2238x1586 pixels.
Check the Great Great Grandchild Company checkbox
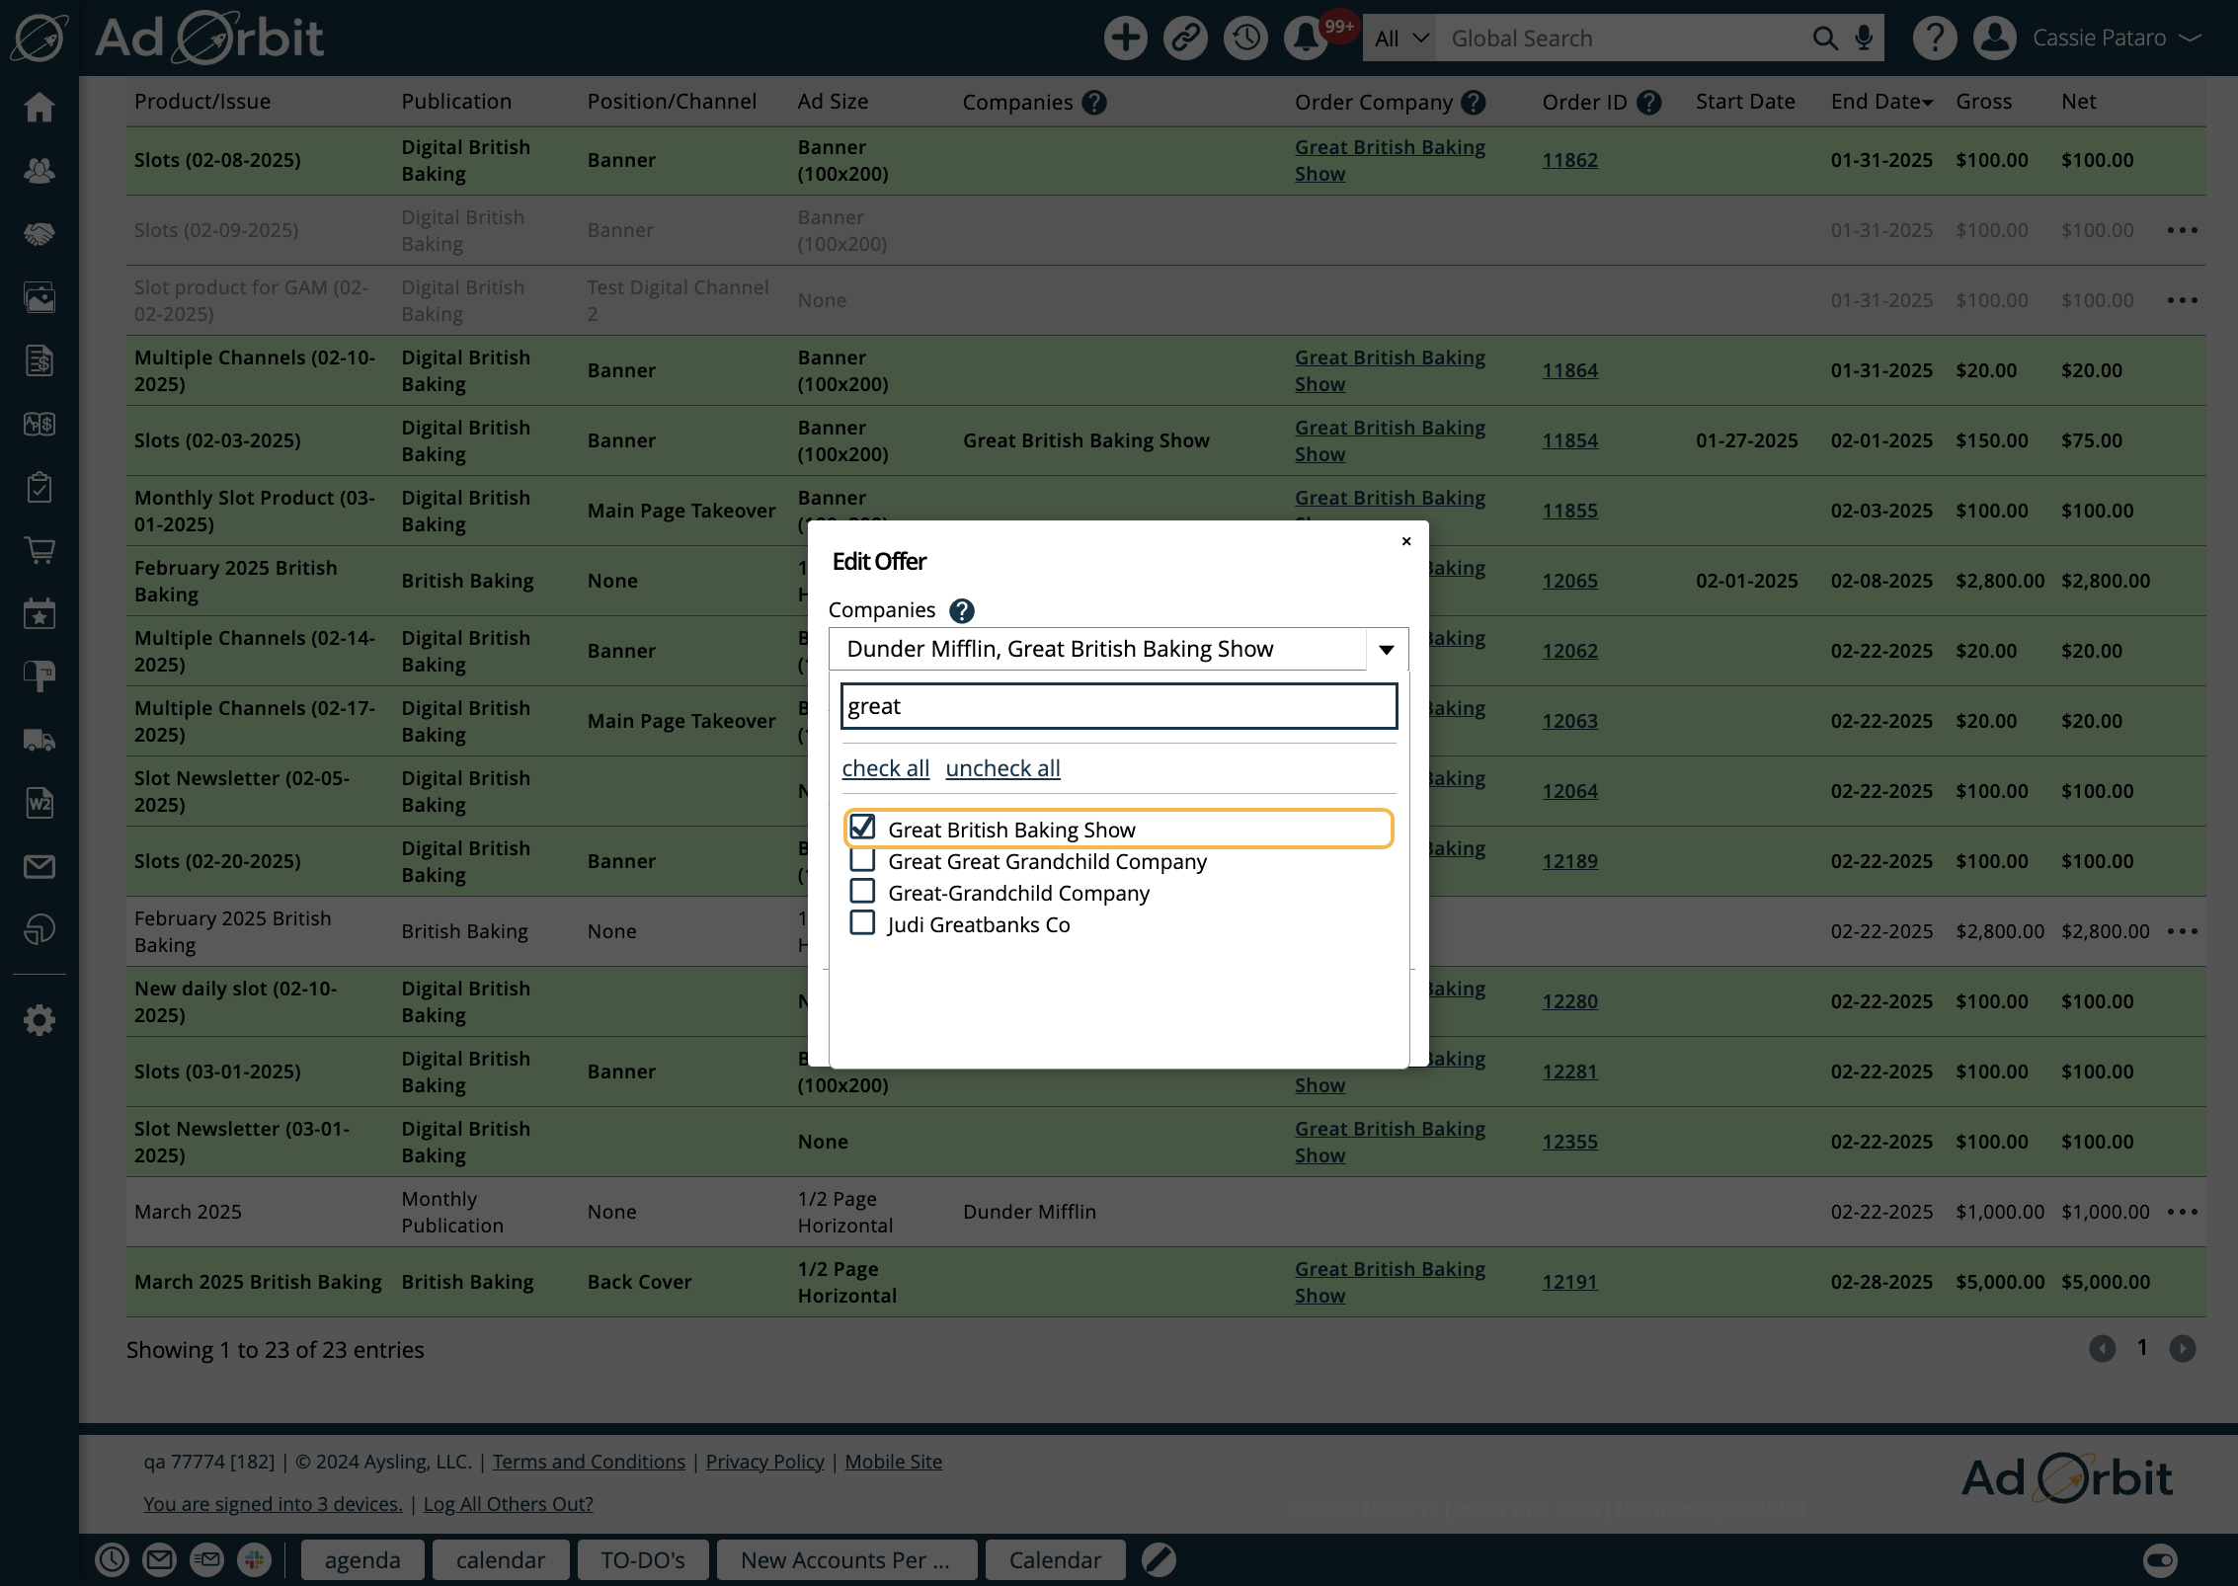862,860
